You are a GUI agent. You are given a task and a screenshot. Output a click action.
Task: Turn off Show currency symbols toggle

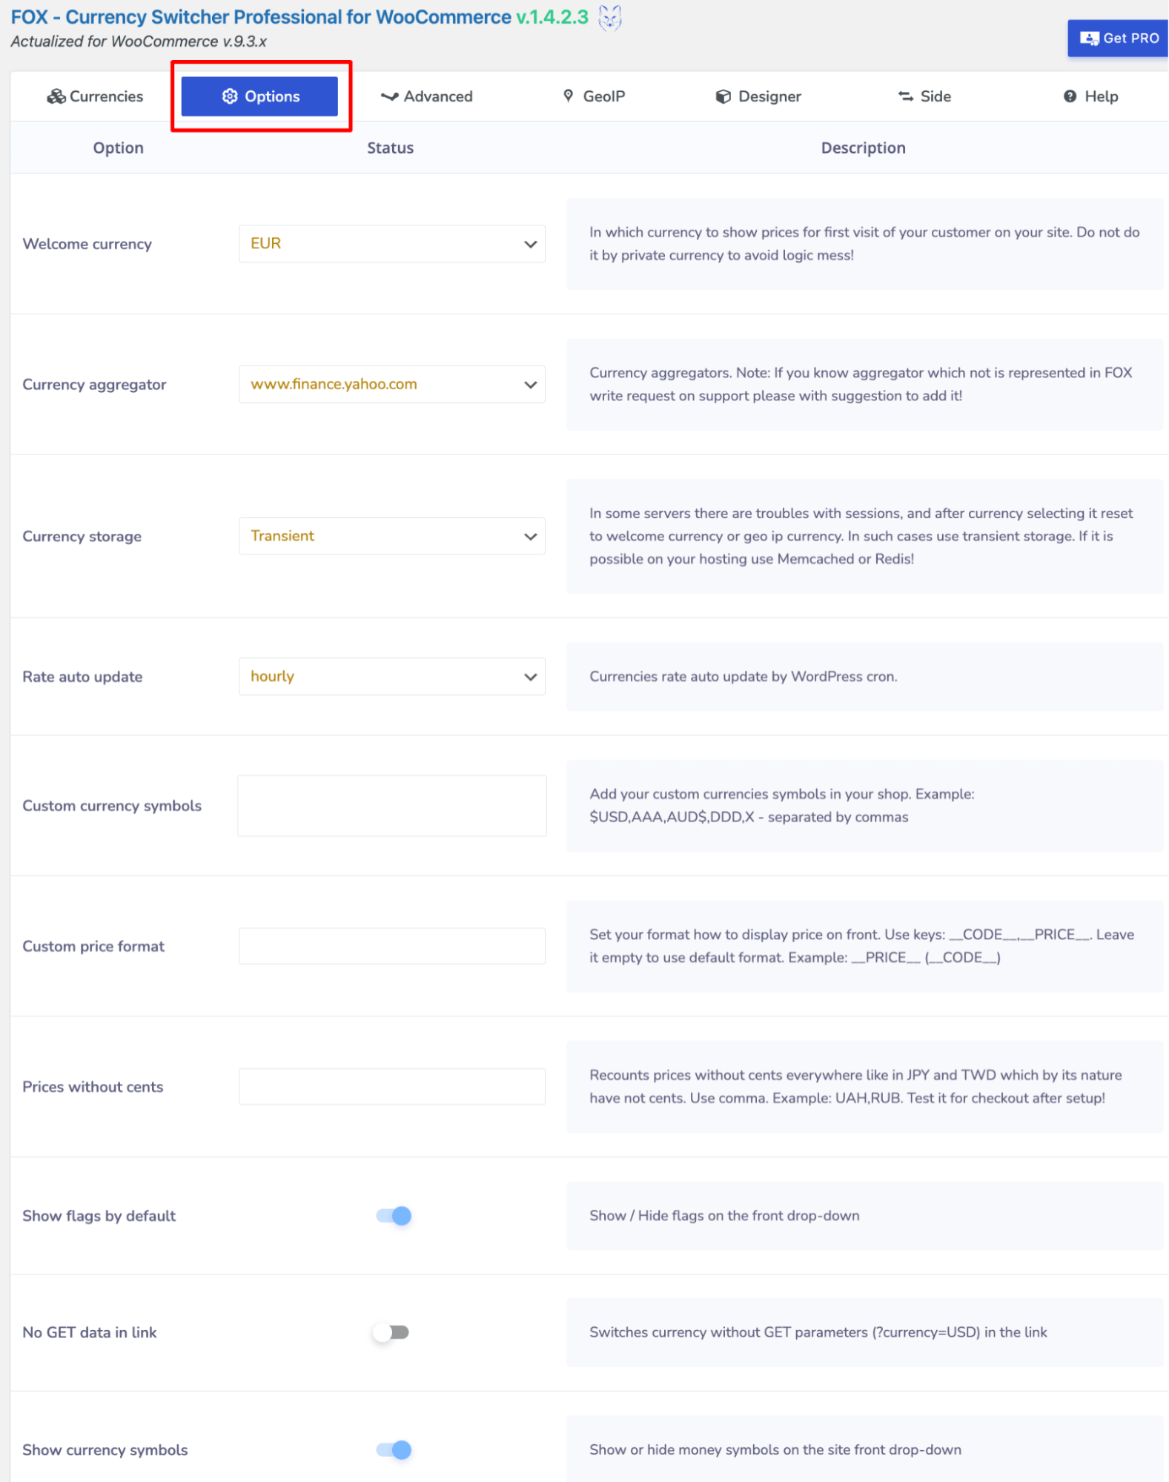click(394, 1450)
